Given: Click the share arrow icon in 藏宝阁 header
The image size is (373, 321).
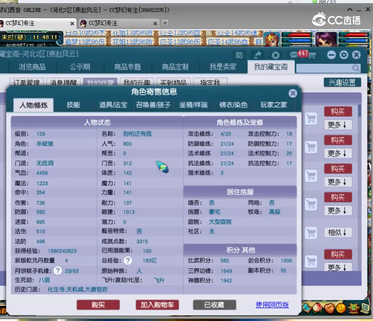Looking at the screenshot, I should (257, 55).
